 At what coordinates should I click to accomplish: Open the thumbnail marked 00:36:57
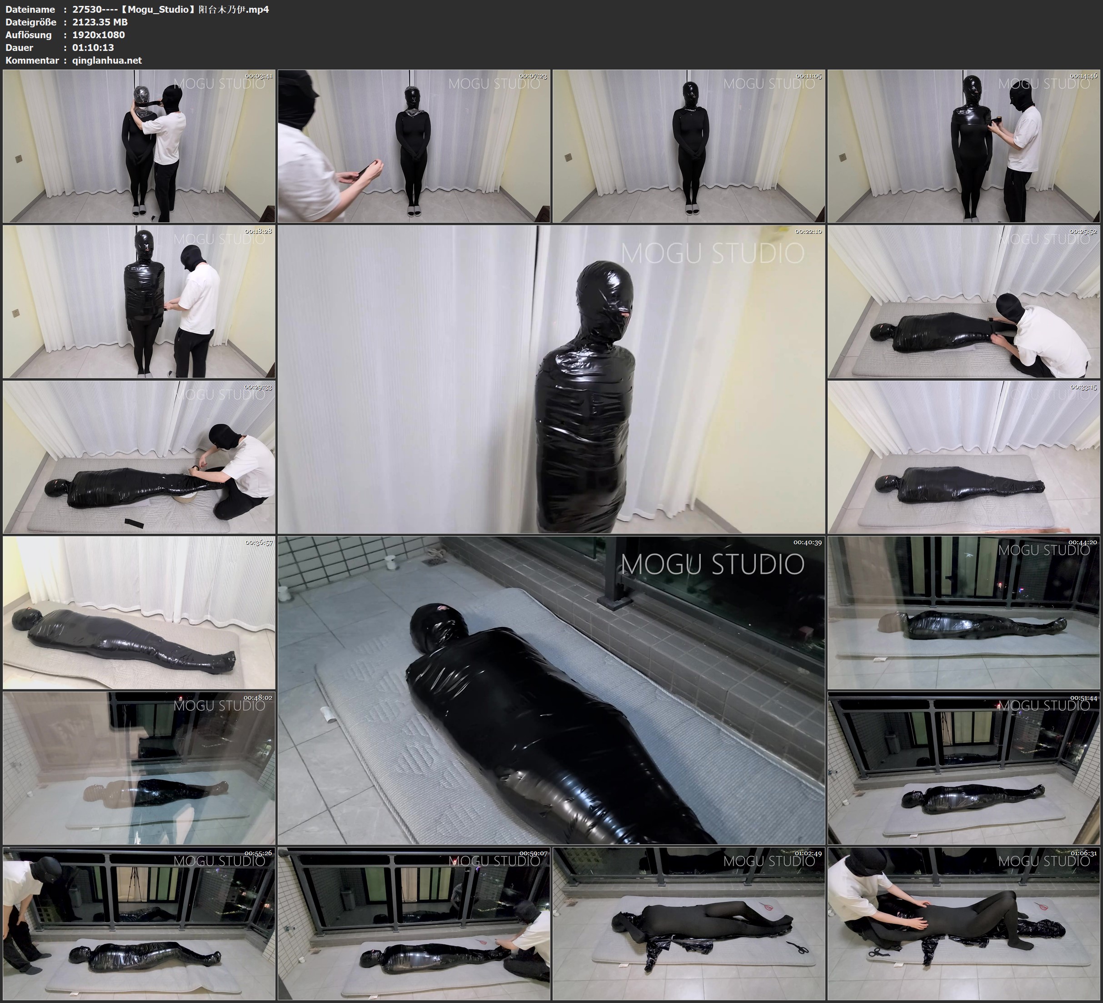point(139,612)
